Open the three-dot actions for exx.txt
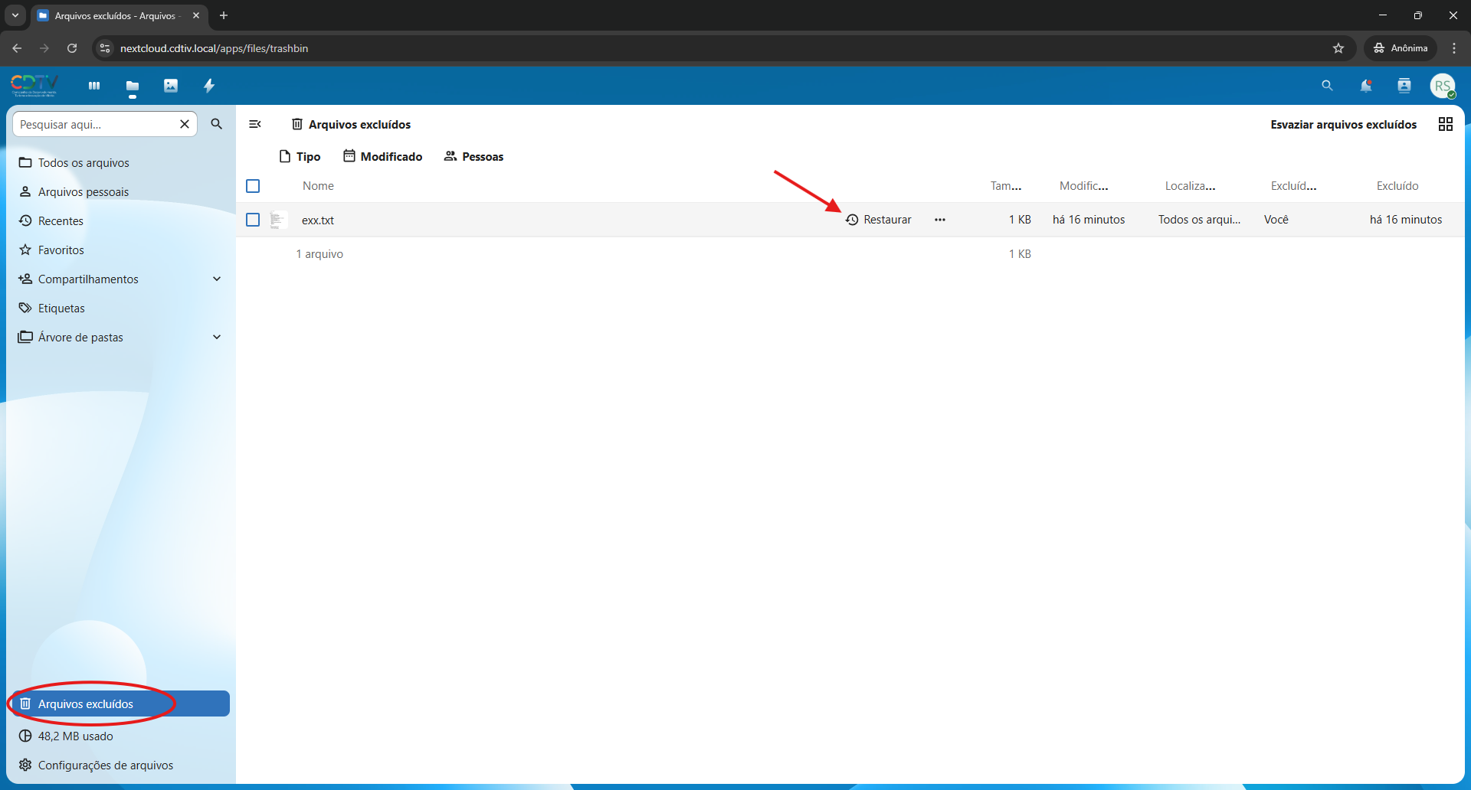 [939, 220]
